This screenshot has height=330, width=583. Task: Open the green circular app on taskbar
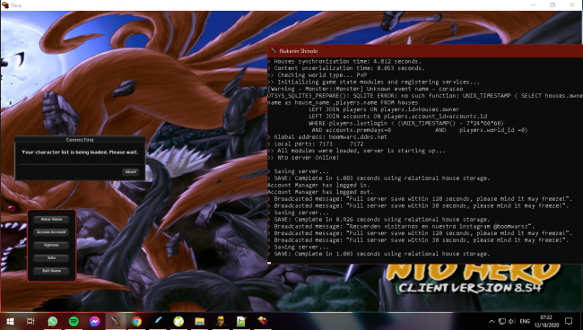point(178,321)
